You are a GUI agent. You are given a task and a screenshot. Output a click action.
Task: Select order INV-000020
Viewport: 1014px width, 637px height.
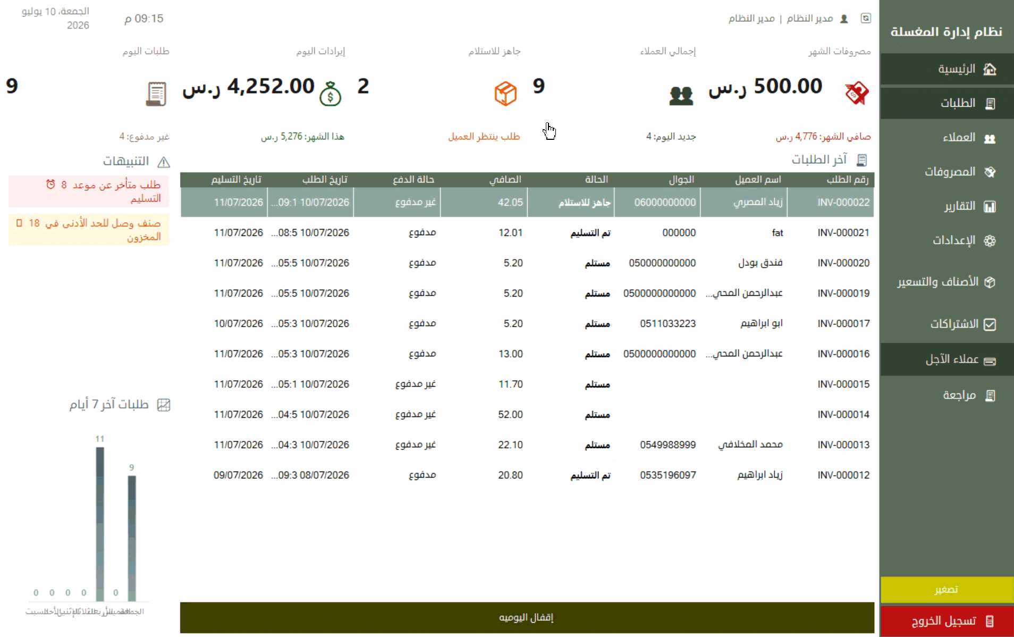(x=527, y=263)
